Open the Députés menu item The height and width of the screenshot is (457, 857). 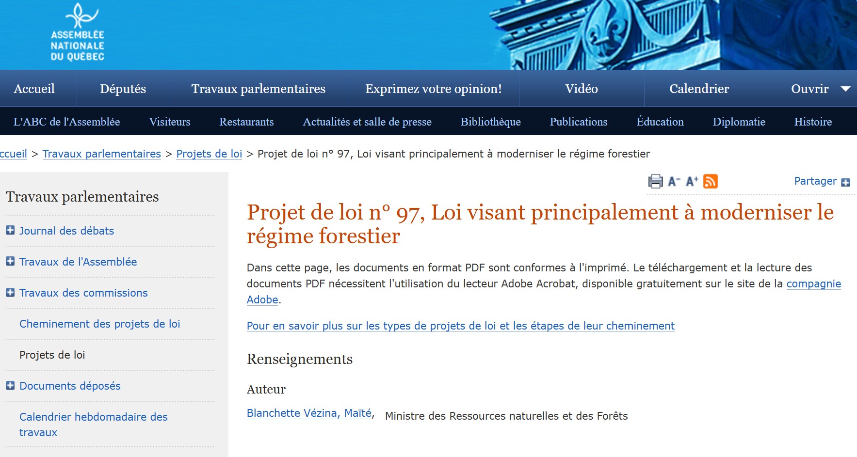pos(123,89)
